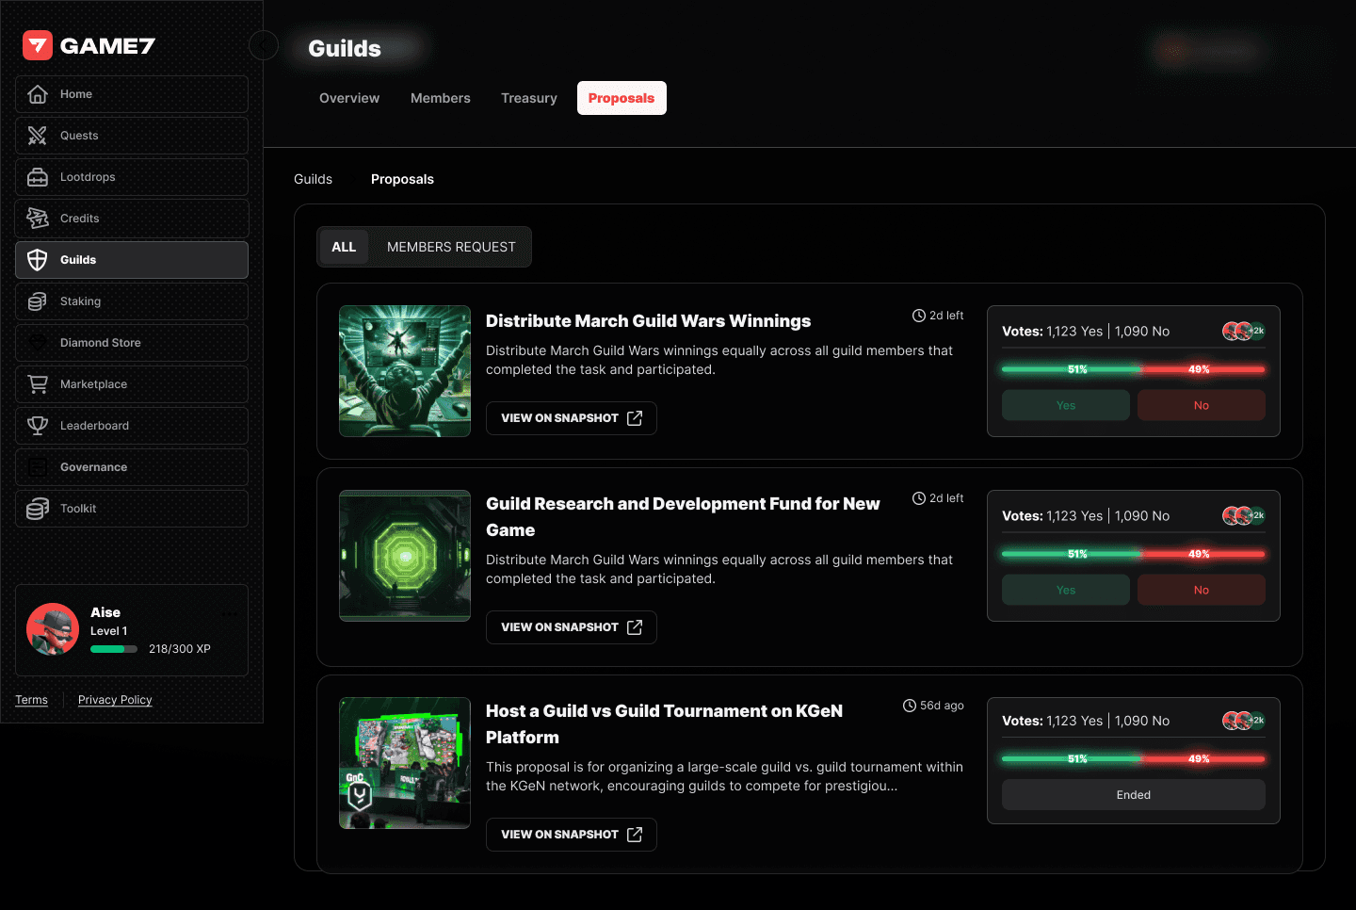
Task: Visit the Diamond Store
Action: (x=132, y=343)
